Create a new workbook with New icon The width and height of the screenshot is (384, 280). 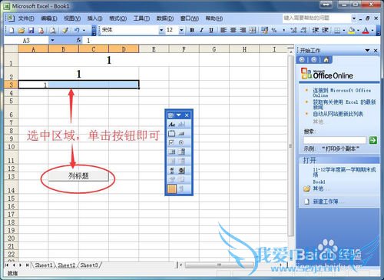[12, 30]
